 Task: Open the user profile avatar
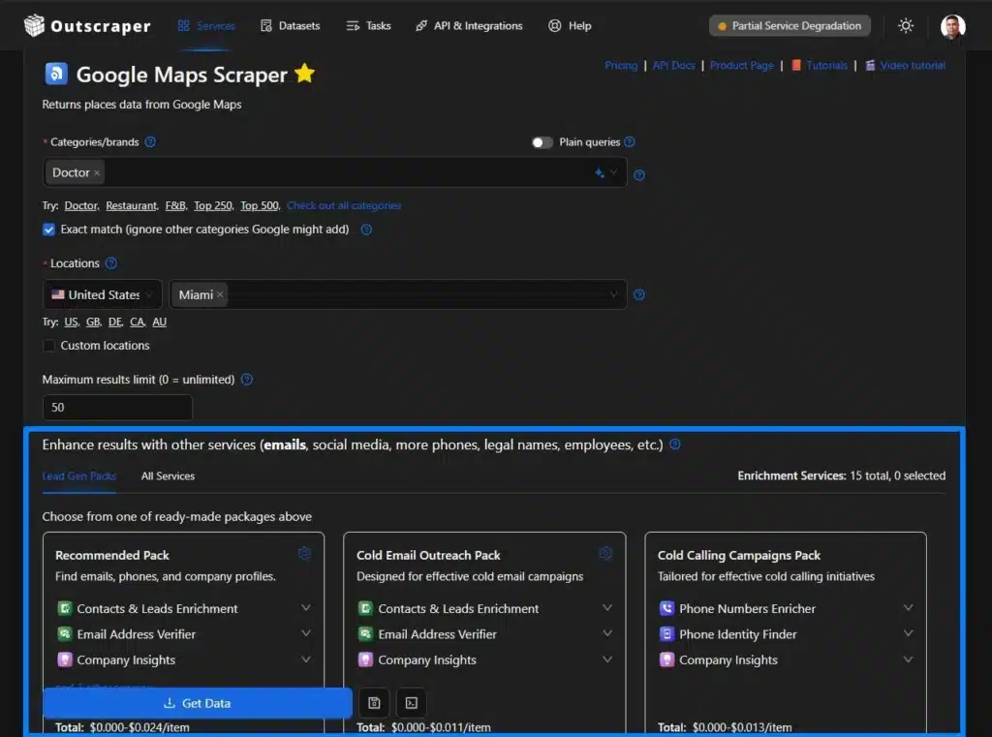952,26
